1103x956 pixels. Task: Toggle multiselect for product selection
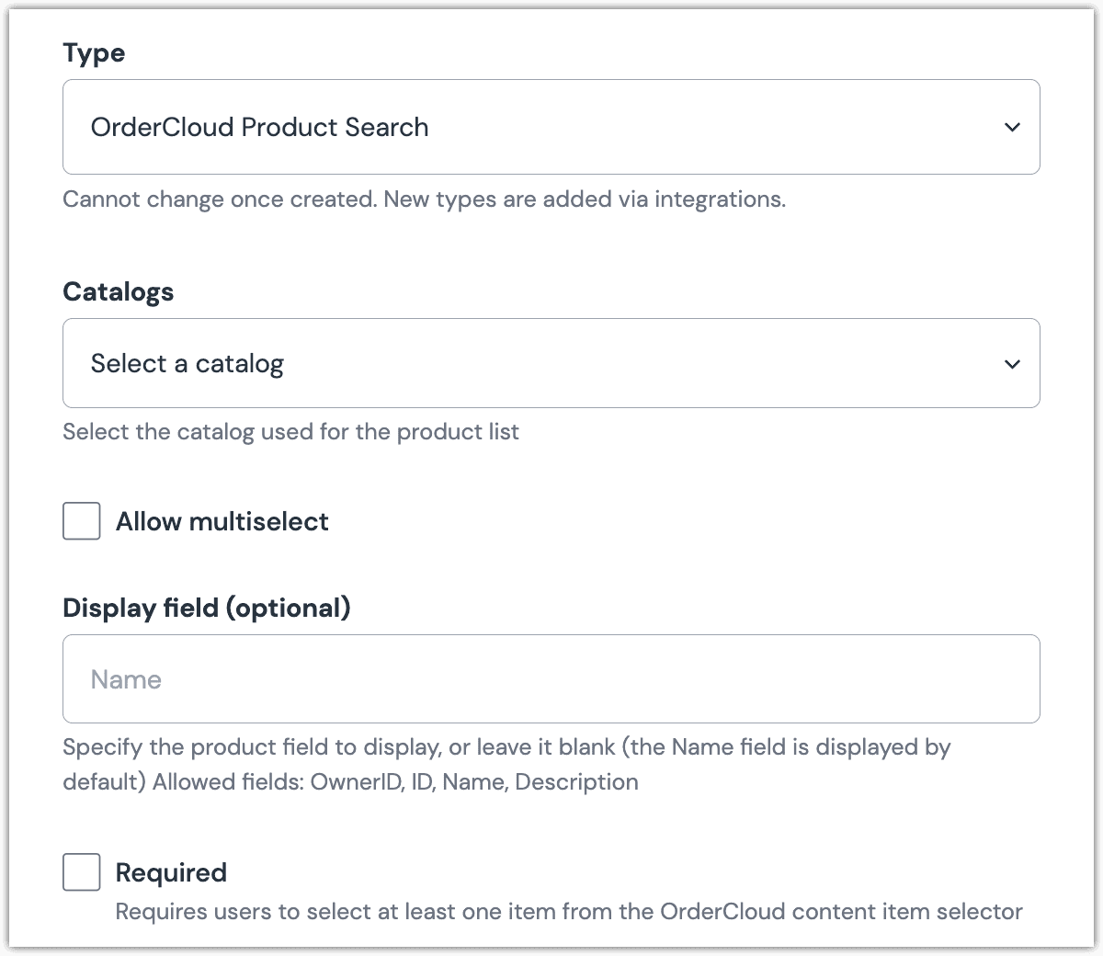tap(81, 521)
